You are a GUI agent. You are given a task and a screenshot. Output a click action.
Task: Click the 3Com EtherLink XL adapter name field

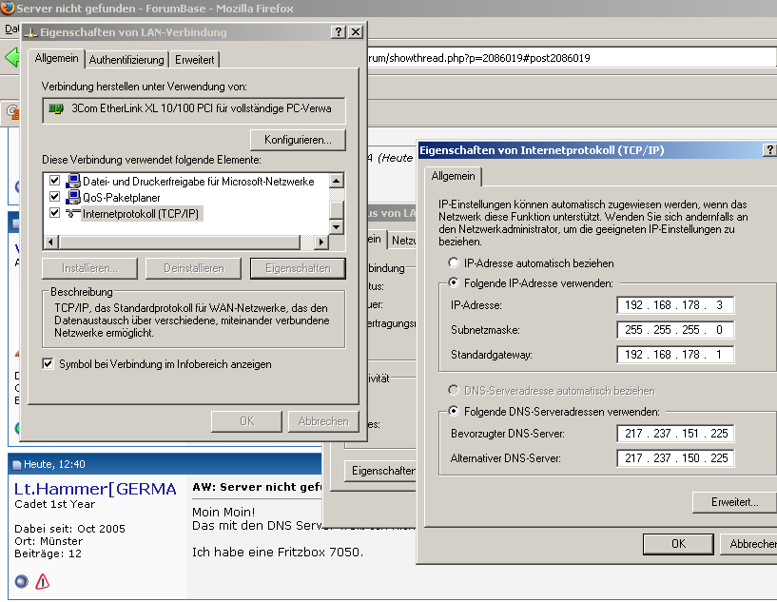coord(194,110)
